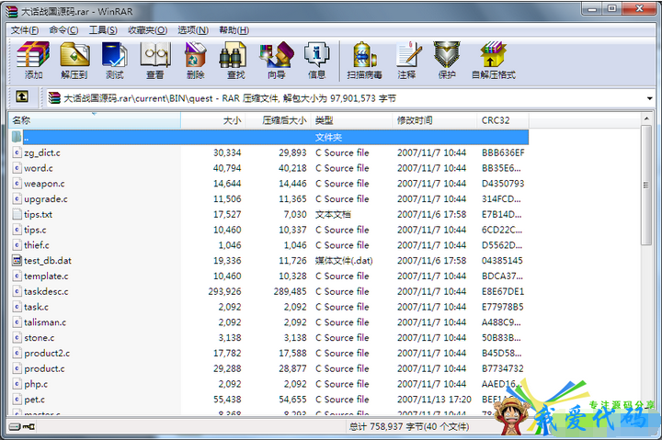Click the date 2007/11/13 17:20
The width and height of the screenshot is (662, 440).
coord(434,399)
